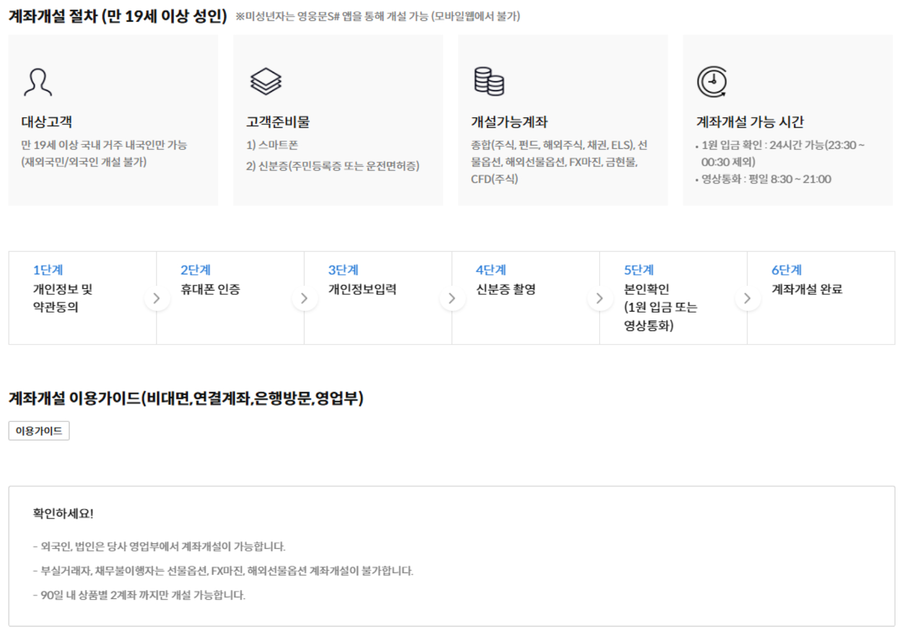
Task: Click the 휴대폰 인증 step text
Action: pyautogui.click(x=210, y=289)
